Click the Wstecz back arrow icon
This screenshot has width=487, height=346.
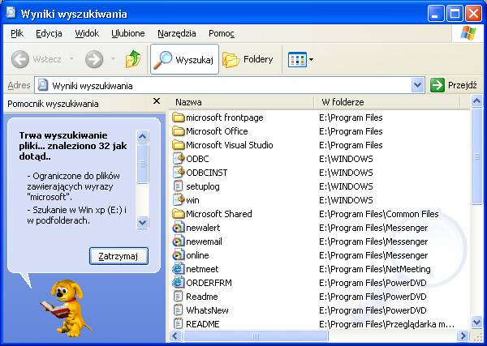pos(20,59)
